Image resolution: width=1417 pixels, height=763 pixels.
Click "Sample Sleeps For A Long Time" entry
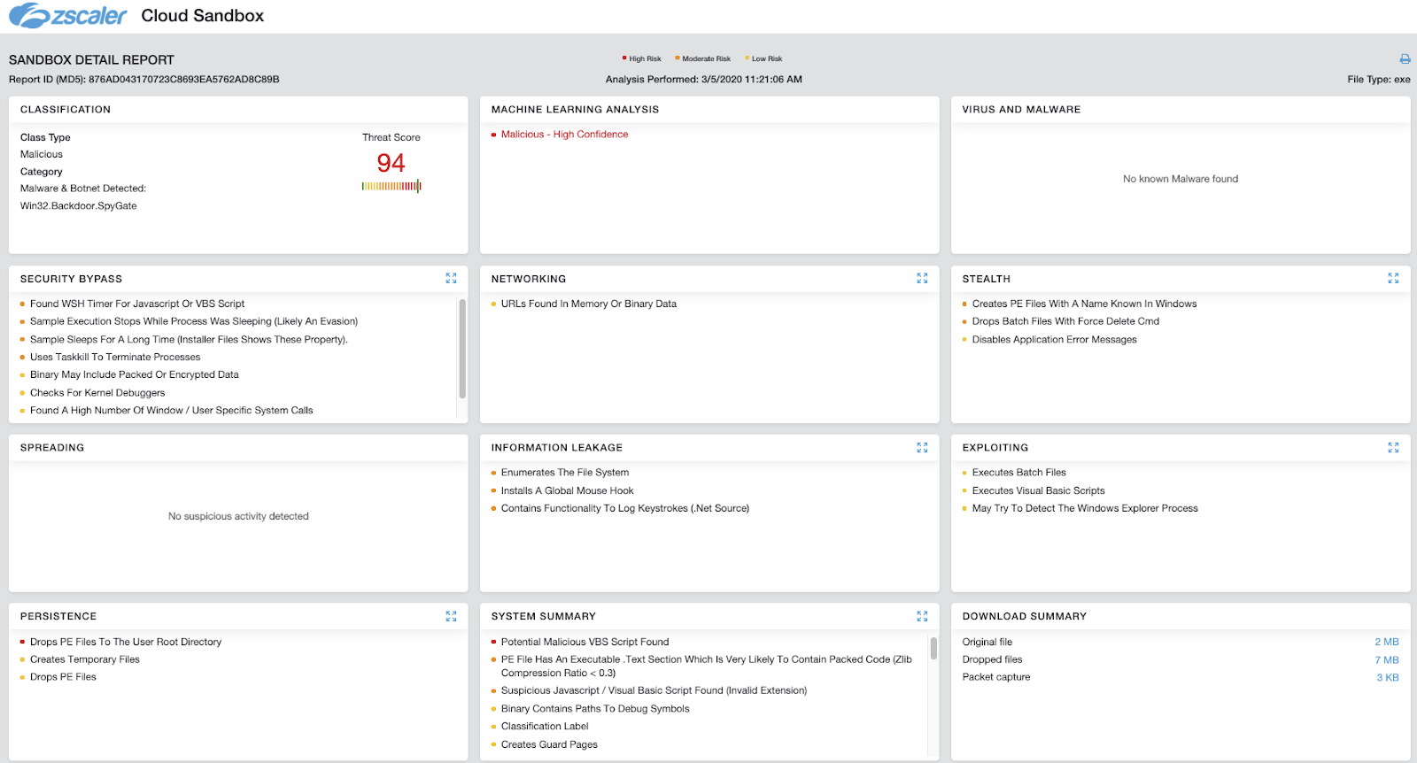click(x=189, y=339)
